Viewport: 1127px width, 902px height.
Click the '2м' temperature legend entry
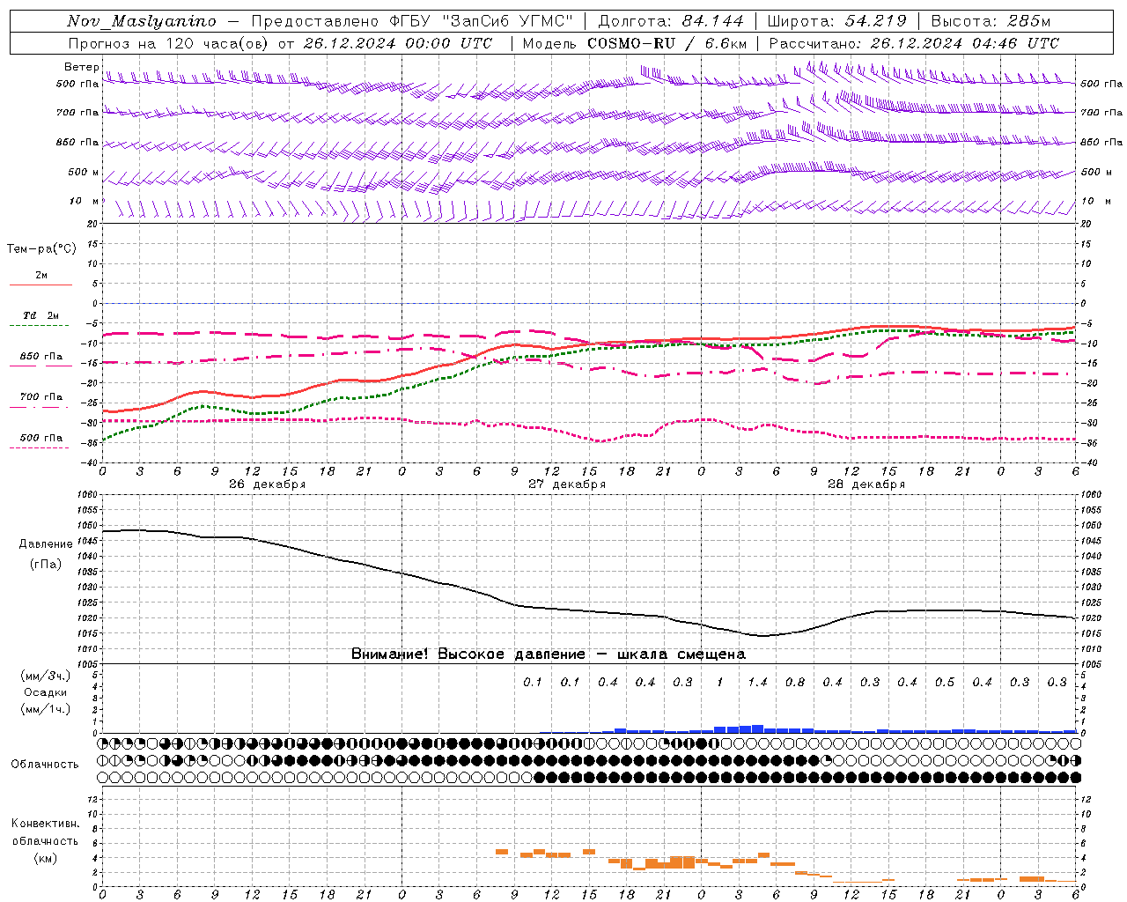point(41,276)
